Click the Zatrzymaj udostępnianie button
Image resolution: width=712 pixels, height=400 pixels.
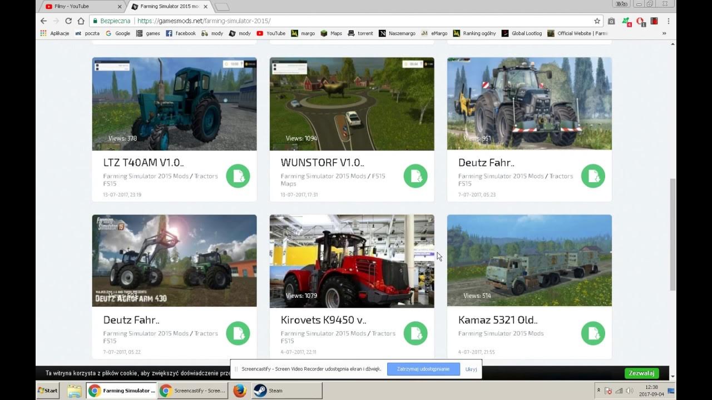click(x=423, y=369)
